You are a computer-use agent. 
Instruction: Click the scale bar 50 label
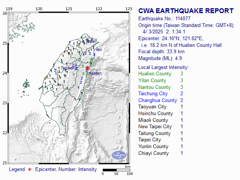(x=116, y=174)
